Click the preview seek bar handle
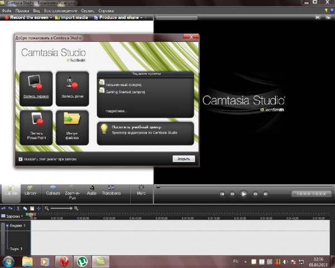The image size is (335, 268). (158, 187)
